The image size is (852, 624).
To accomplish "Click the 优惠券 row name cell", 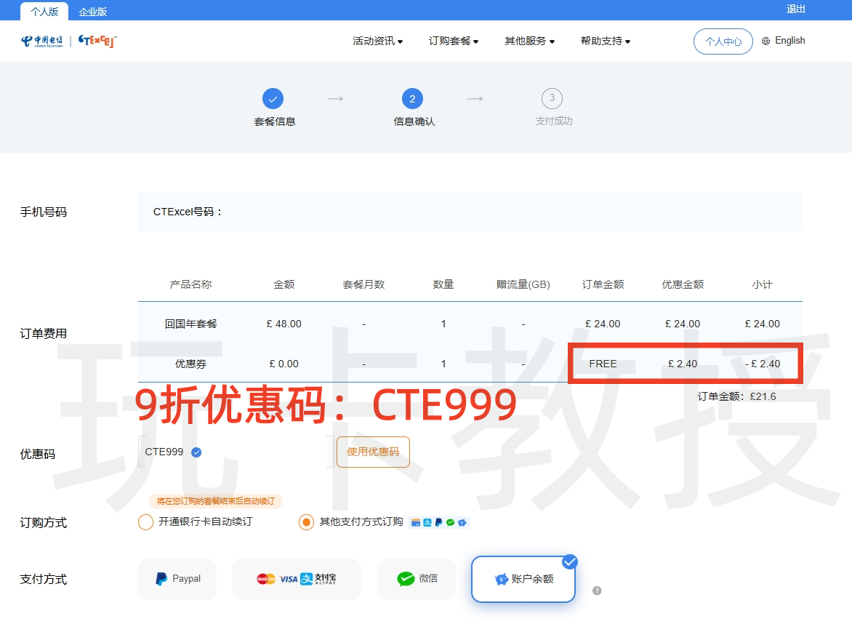I will 190,364.
